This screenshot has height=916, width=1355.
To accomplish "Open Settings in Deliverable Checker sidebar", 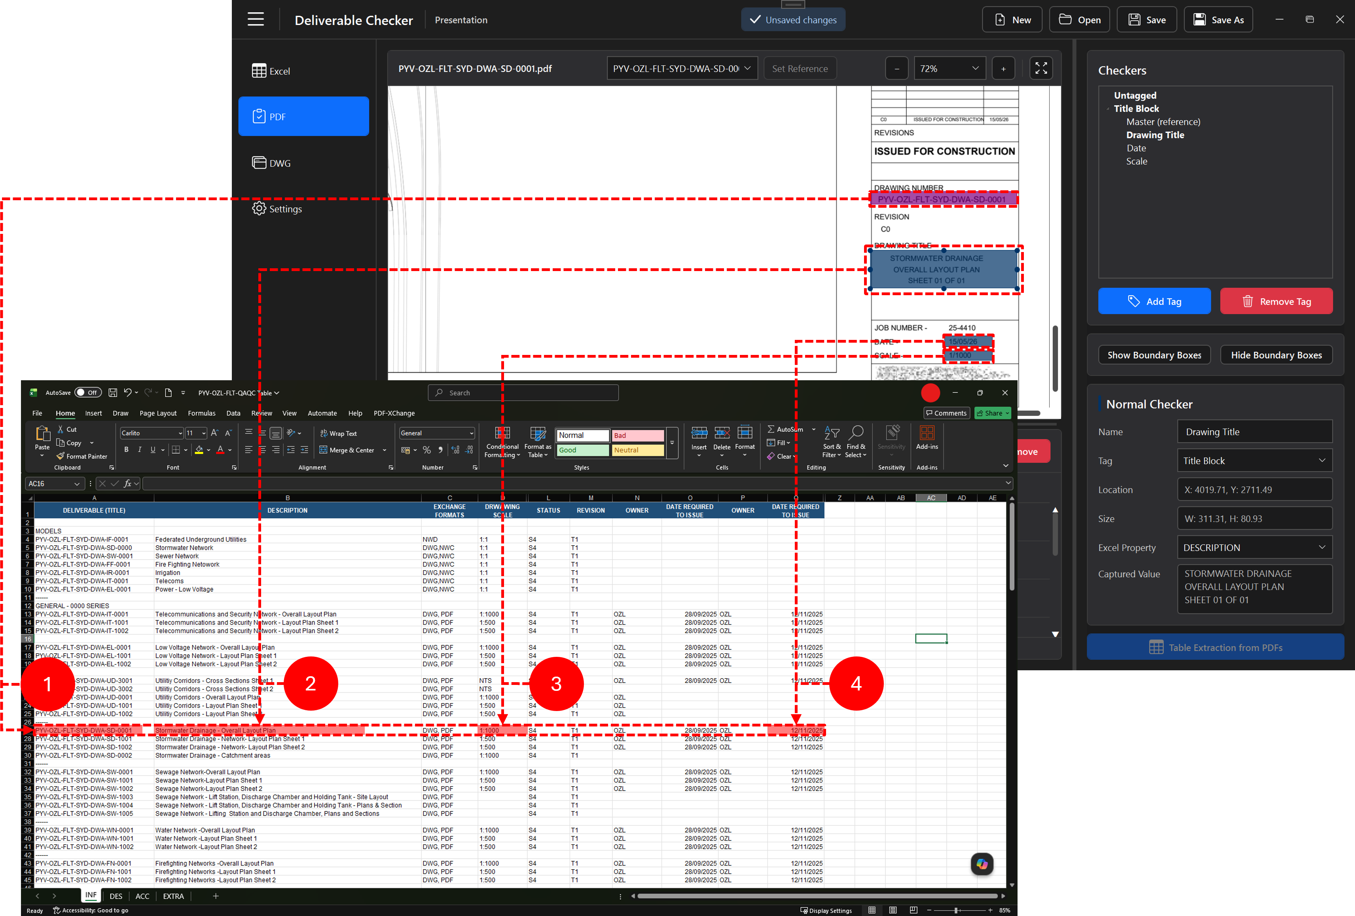I will coord(303,209).
